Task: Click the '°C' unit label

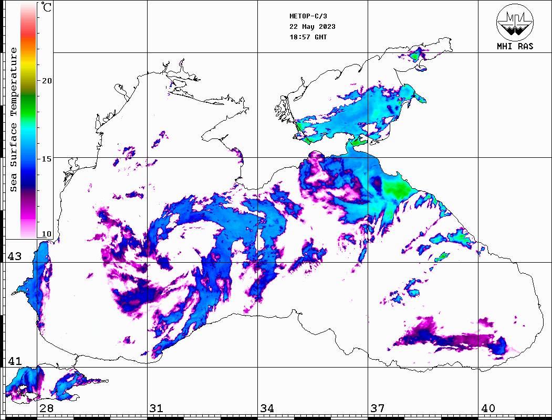Action: tap(46, 7)
